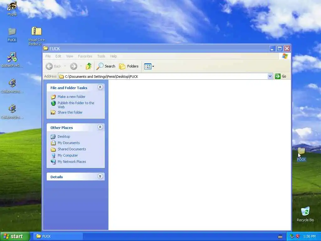The height and width of the screenshot is (241, 321).
Task: Open the Tools menu
Action: pyautogui.click(x=101, y=56)
